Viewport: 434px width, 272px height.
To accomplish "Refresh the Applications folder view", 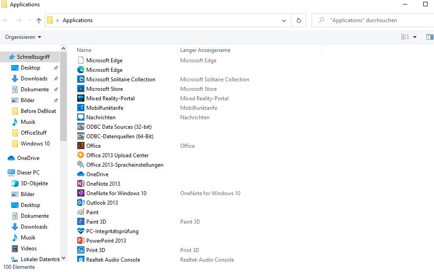I will (299, 20).
